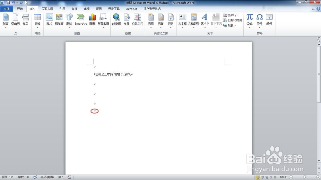Insert a picture (图片)

(x=49, y=20)
